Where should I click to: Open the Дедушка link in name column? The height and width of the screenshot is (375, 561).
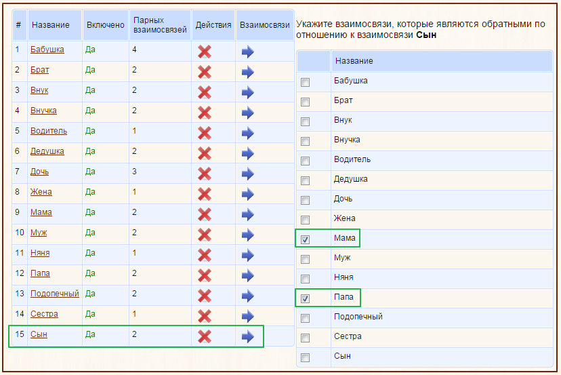[x=47, y=151]
